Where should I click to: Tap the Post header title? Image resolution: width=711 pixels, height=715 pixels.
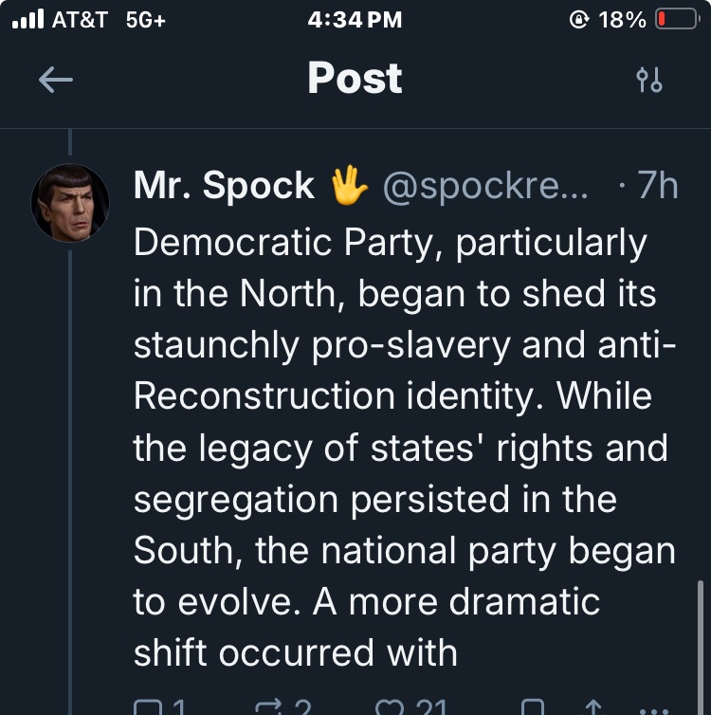click(x=355, y=79)
